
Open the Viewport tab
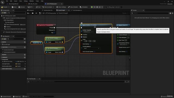[x=32, y=10]
